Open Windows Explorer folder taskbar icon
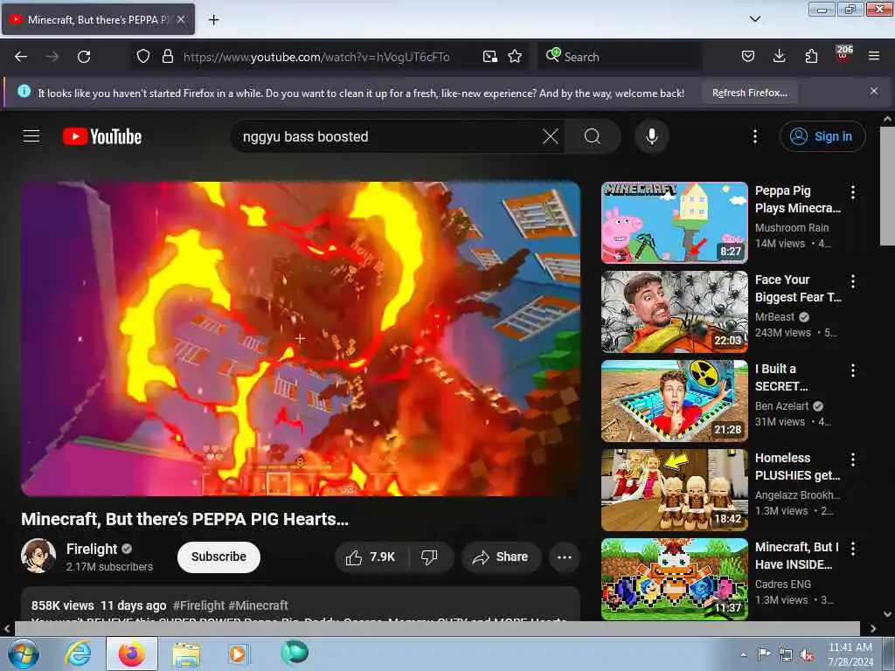 coord(186,654)
